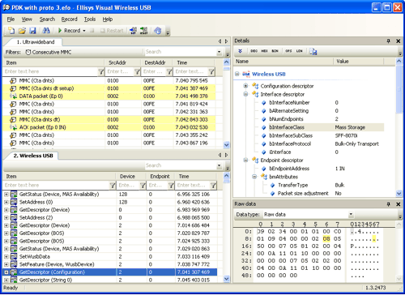Click the HEX format icon in Details
The width and height of the screenshot is (405, 304).
pyautogui.click(x=264, y=51)
